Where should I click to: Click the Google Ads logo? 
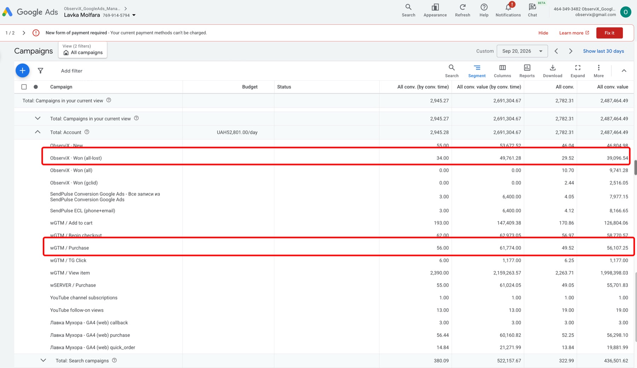[x=30, y=12]
